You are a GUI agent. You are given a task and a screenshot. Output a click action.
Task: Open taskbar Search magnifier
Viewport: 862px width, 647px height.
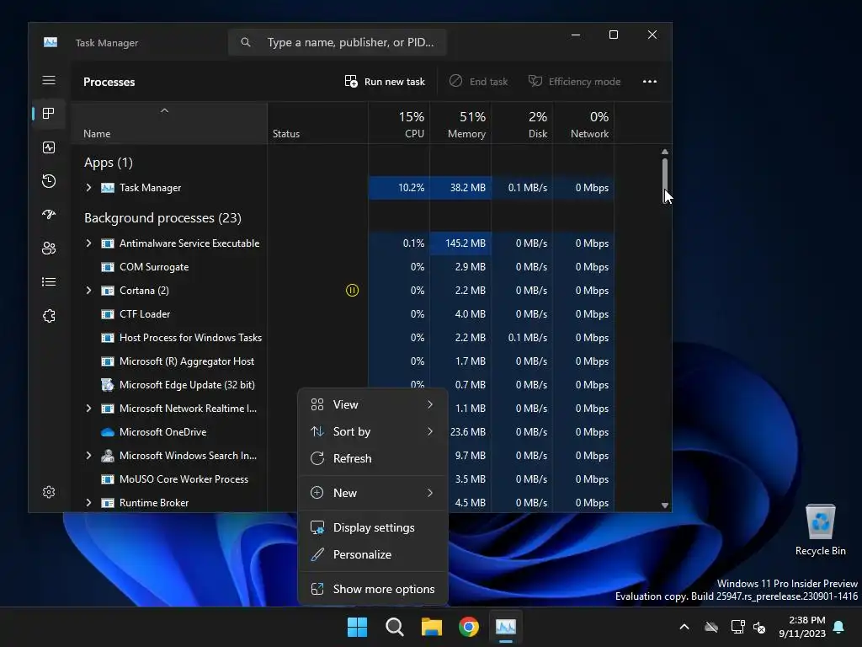(x=394, y=627)
